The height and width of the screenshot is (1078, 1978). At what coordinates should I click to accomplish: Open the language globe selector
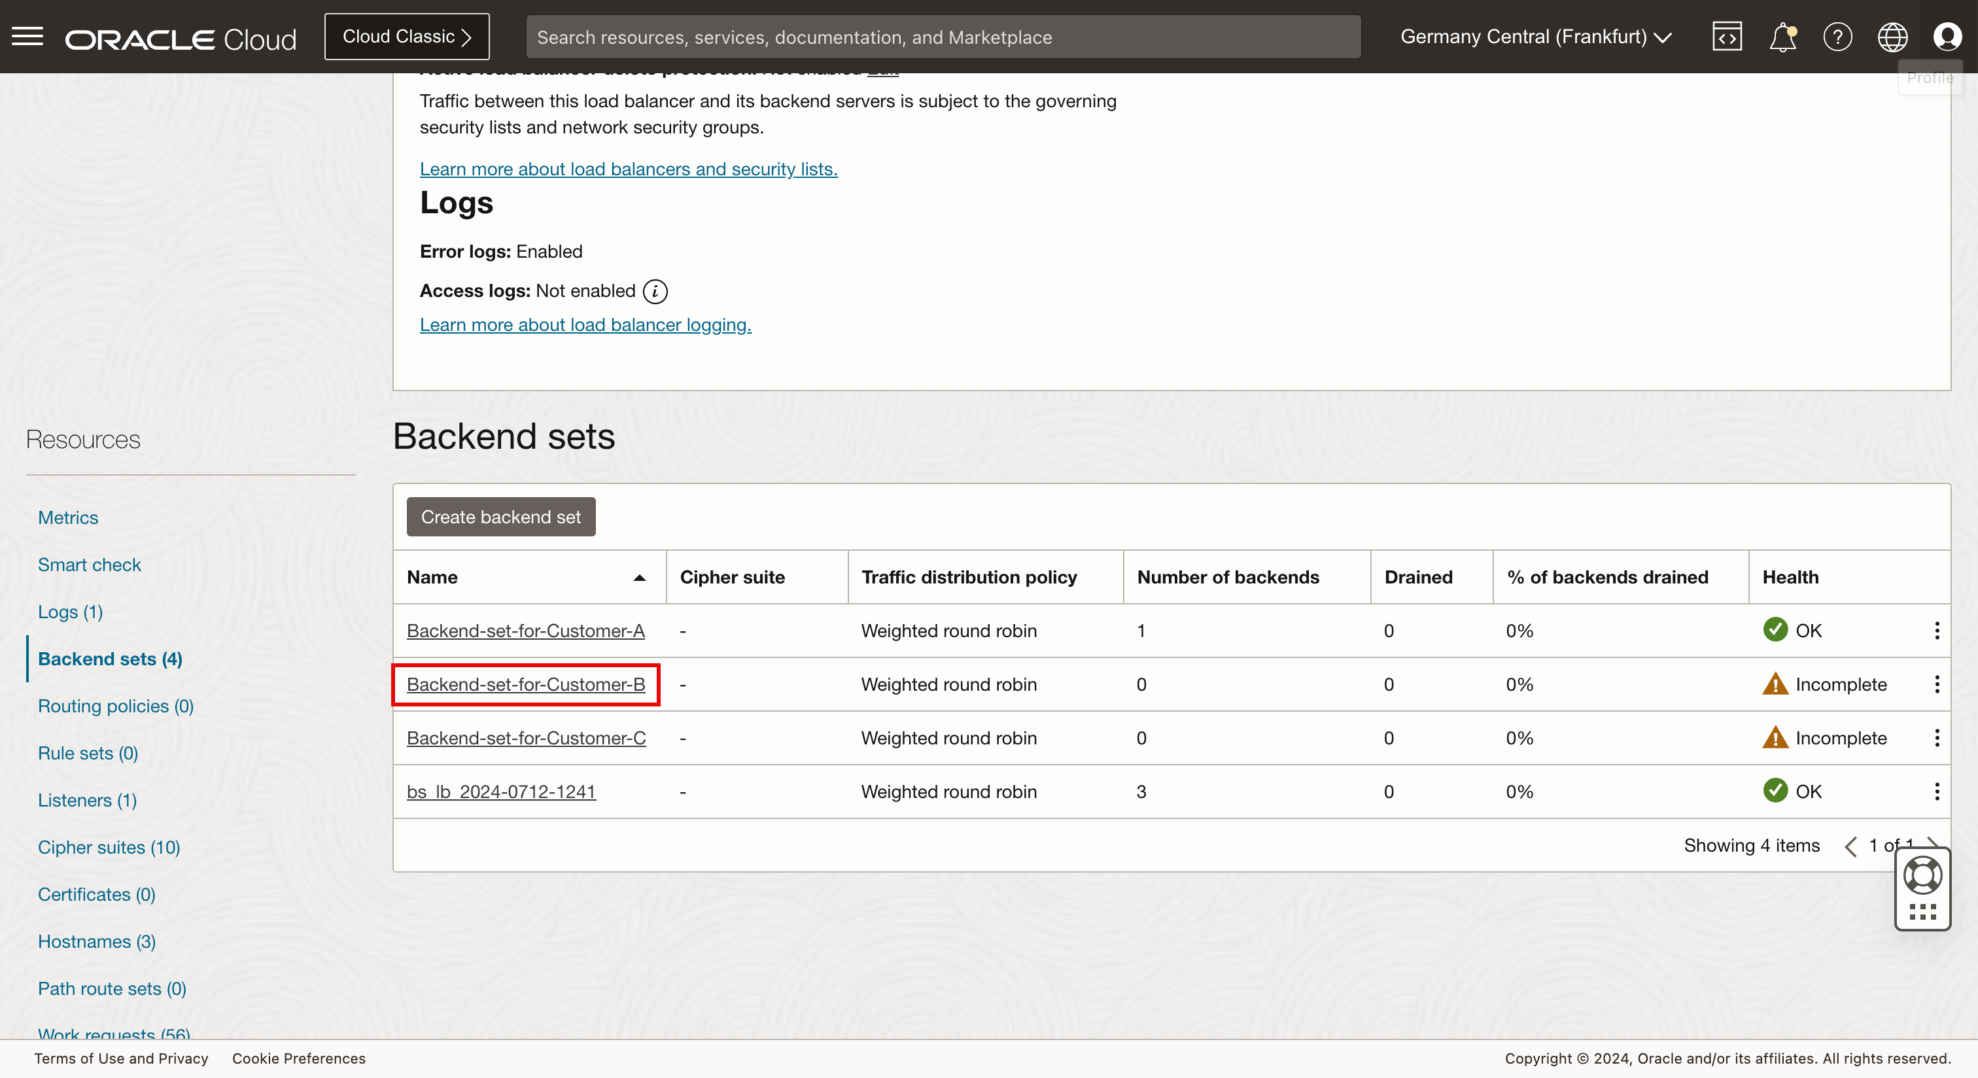(x=1892, y=37)
